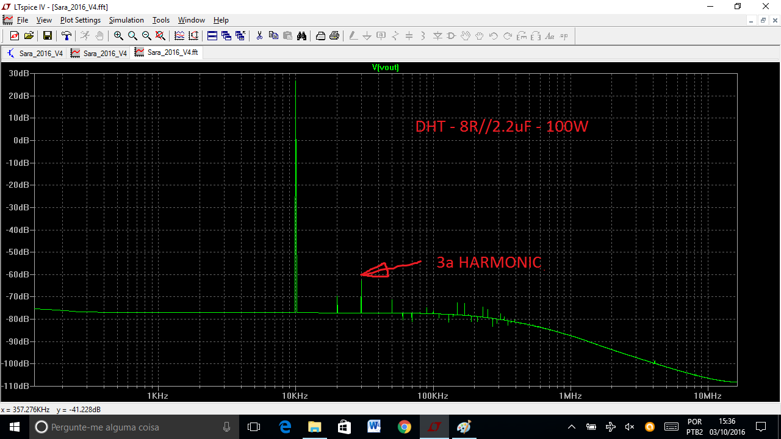Click the Cortana search box

[134, 427]
